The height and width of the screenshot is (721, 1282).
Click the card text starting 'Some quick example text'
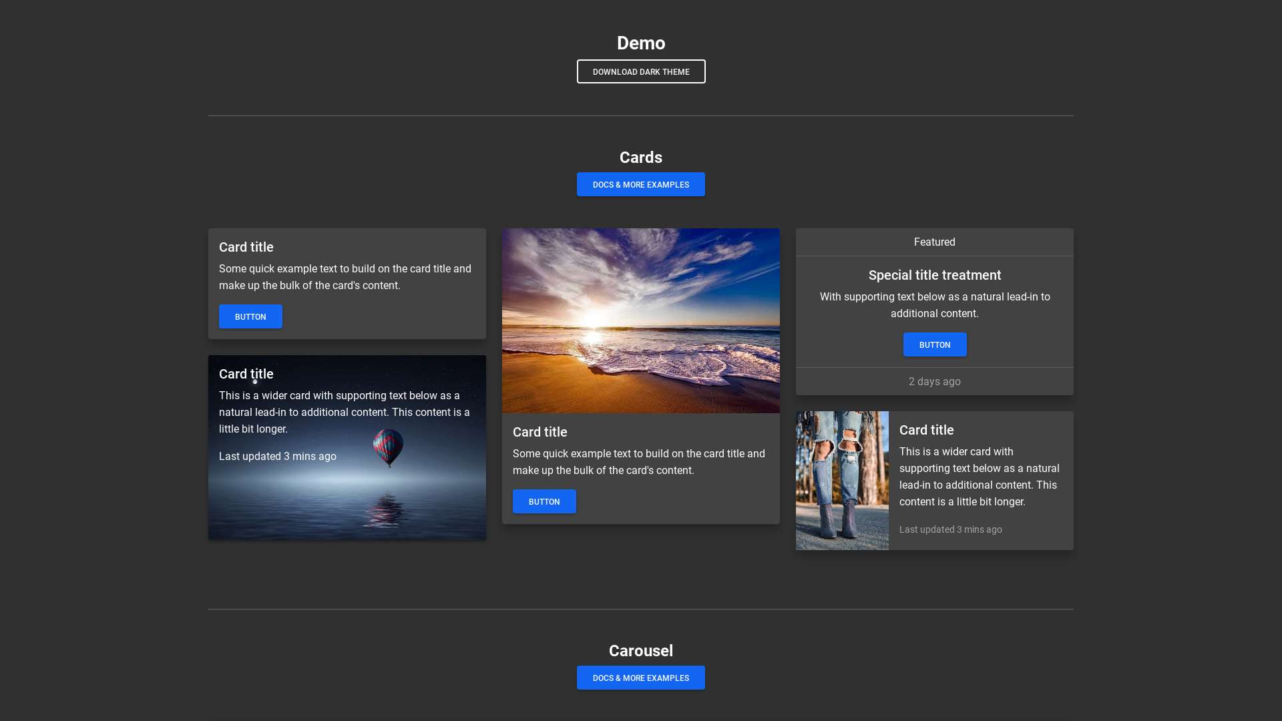click(345, 276)
